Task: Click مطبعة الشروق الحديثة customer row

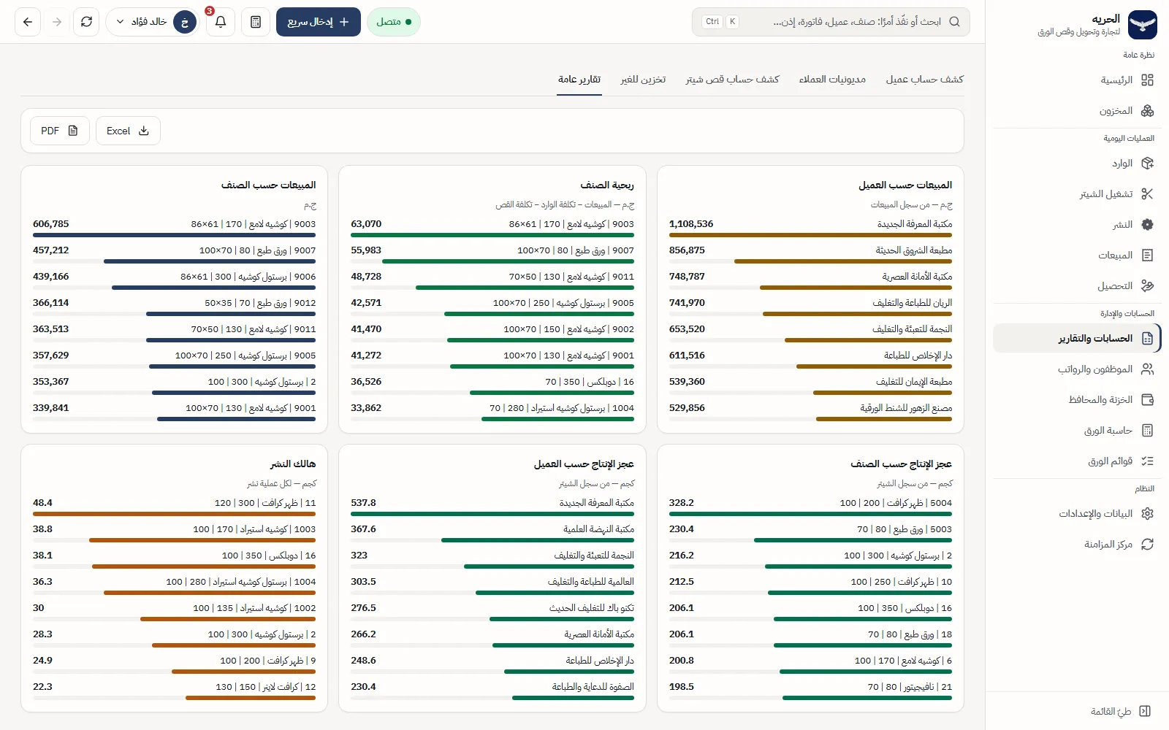Action: coord(810,253)
